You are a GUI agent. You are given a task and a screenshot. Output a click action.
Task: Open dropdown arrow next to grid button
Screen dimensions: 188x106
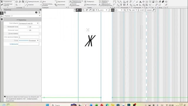[96, 10]
